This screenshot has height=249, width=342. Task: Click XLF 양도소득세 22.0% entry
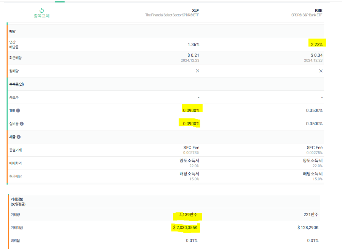point(189,163)
